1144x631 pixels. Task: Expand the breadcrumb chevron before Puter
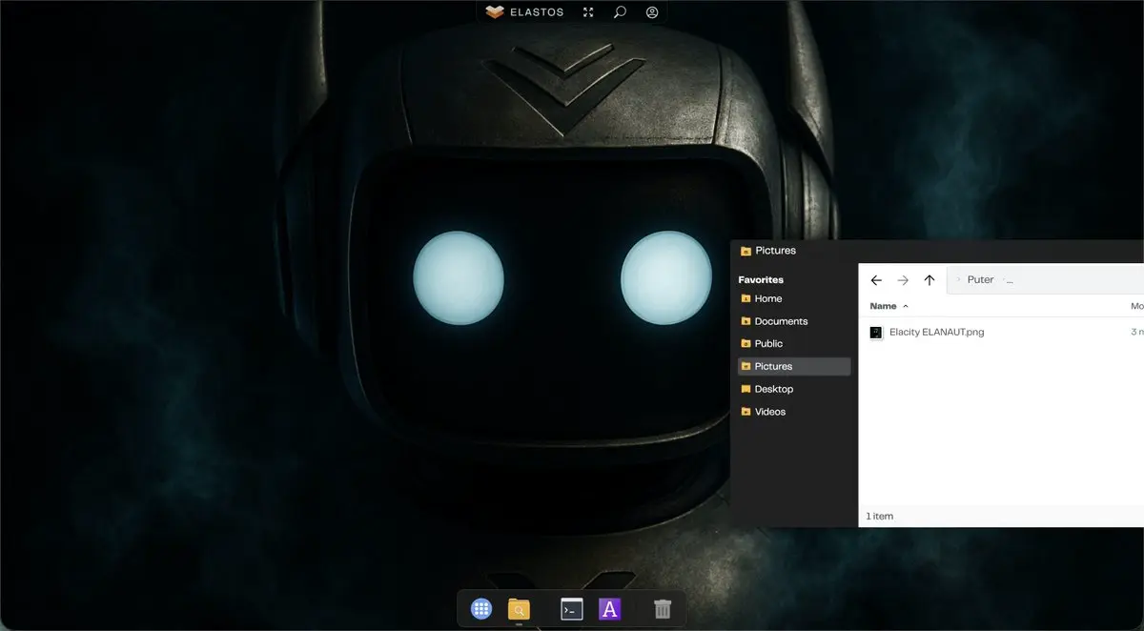point(958,280)
